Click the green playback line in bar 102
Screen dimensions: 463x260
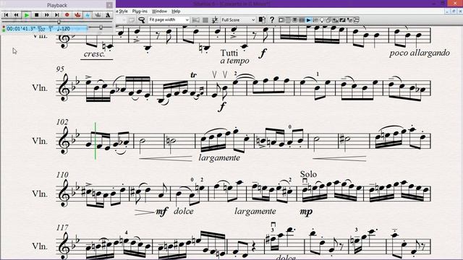(x=95, y=141)
